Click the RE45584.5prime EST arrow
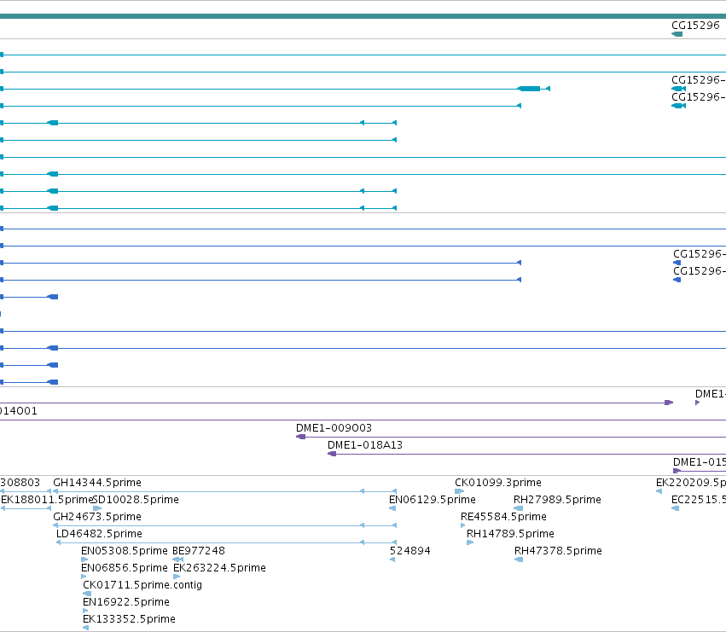Image resolution: width=726 pixels, height=632 pixels. pos(463,525)
